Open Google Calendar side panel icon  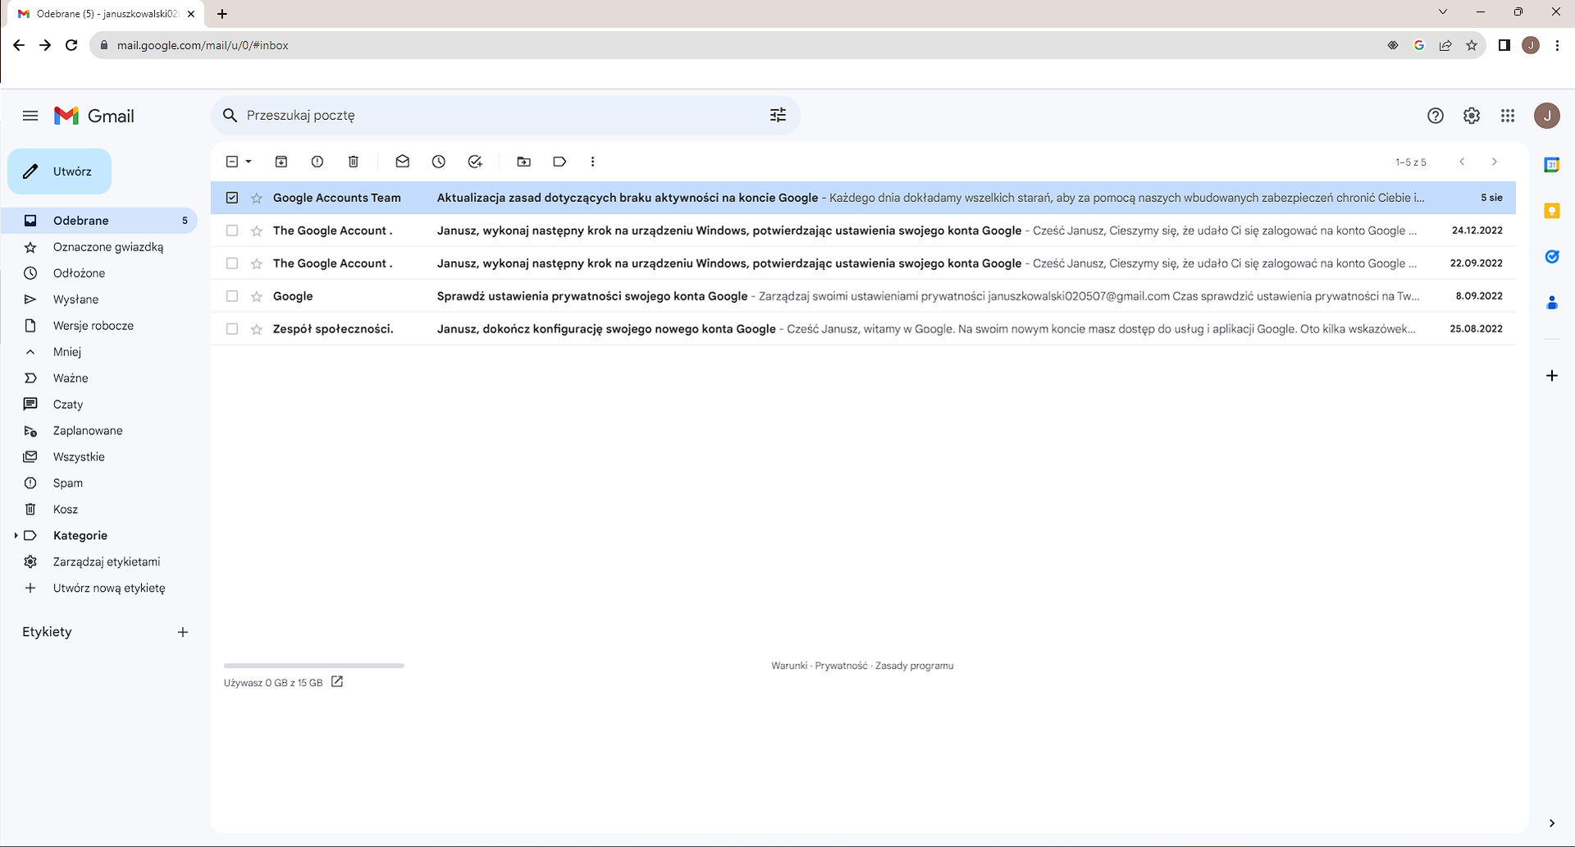tap(1551, 165)
